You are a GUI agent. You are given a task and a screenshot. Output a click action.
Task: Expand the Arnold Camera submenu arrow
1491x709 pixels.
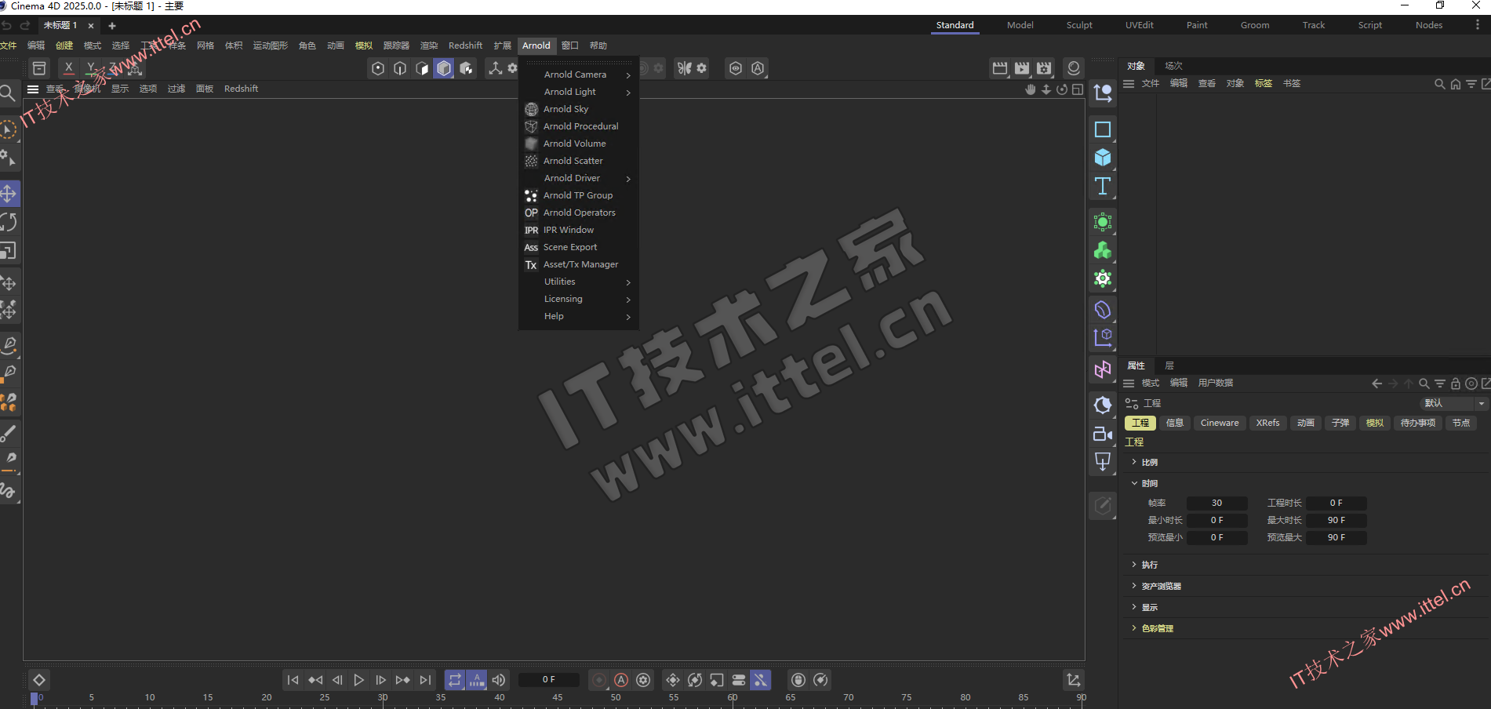click(628, 75)
